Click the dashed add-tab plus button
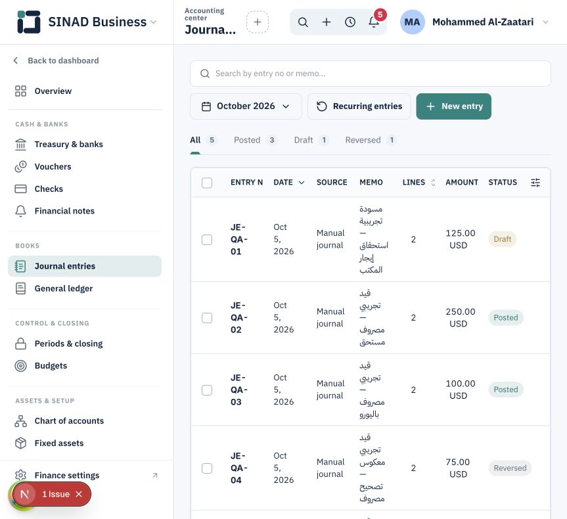The width and height of the screenshot is (567, 519). pos(258,22)
